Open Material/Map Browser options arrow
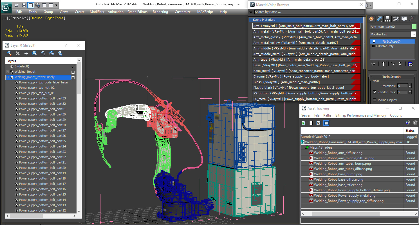This screenshot has height=225, width=419. (251, 12)
